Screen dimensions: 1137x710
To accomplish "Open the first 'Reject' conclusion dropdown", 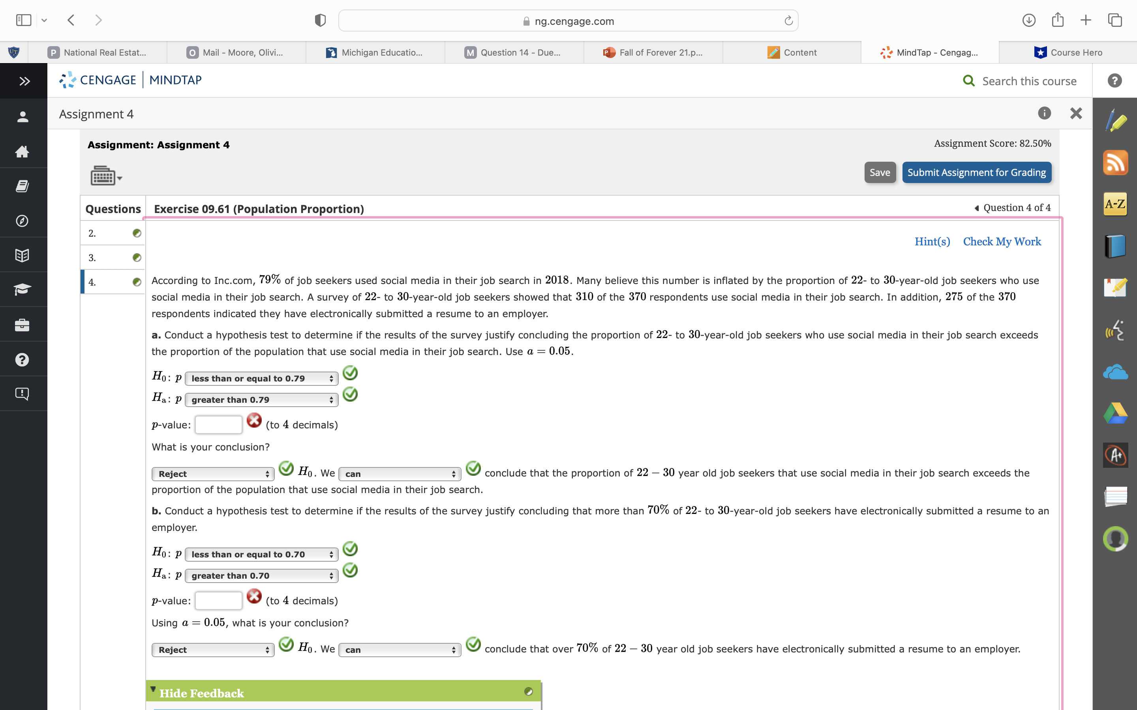I will (x=212, y=474).
